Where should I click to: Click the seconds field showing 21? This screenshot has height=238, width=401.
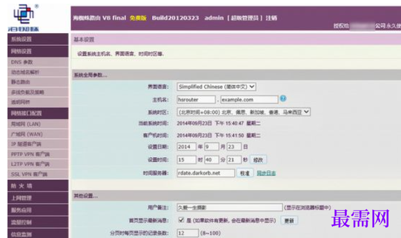pos(234,160)
